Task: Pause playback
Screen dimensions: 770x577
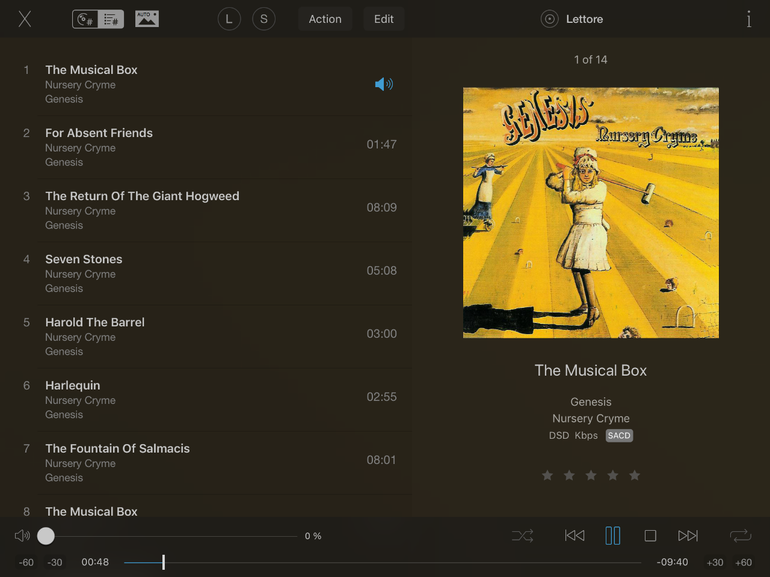Action: click(x=613, y=536)
